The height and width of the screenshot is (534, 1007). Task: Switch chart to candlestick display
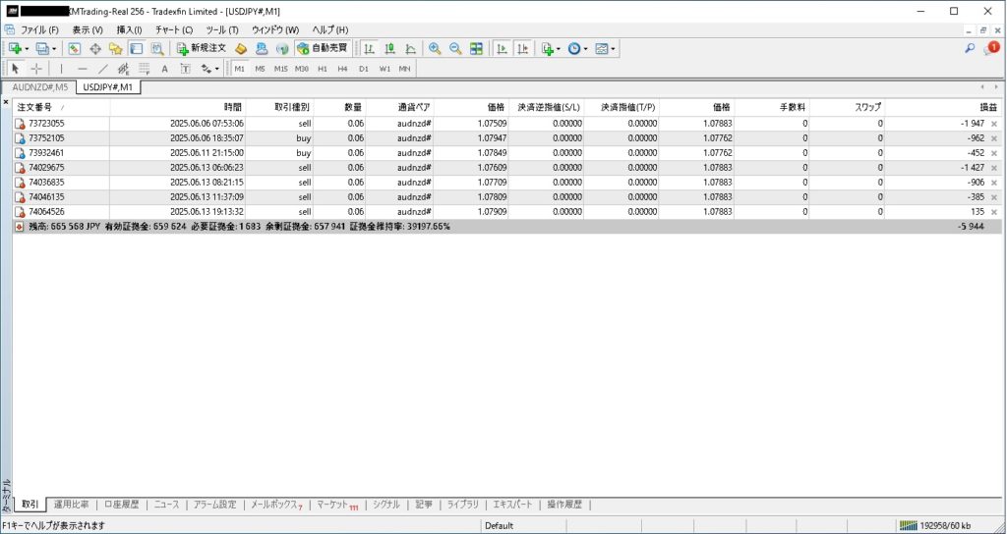pos(389,48)
